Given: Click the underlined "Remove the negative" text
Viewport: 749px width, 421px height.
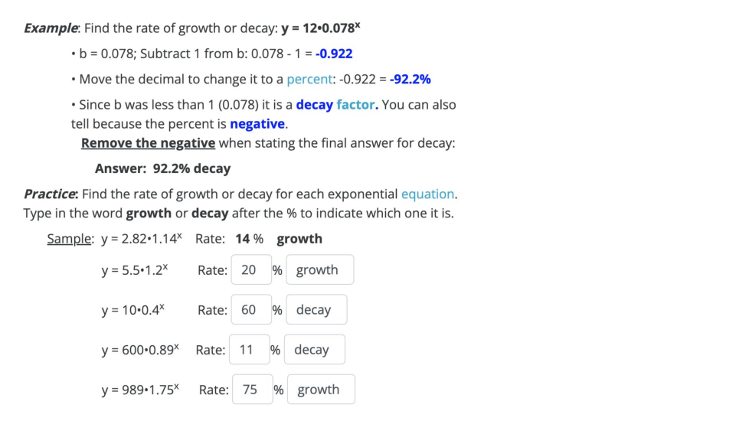Looking at the screenshot, I should point(148,142).
